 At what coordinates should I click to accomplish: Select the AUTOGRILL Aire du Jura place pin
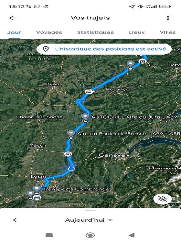pyautogui.click(x=85, y=118)
